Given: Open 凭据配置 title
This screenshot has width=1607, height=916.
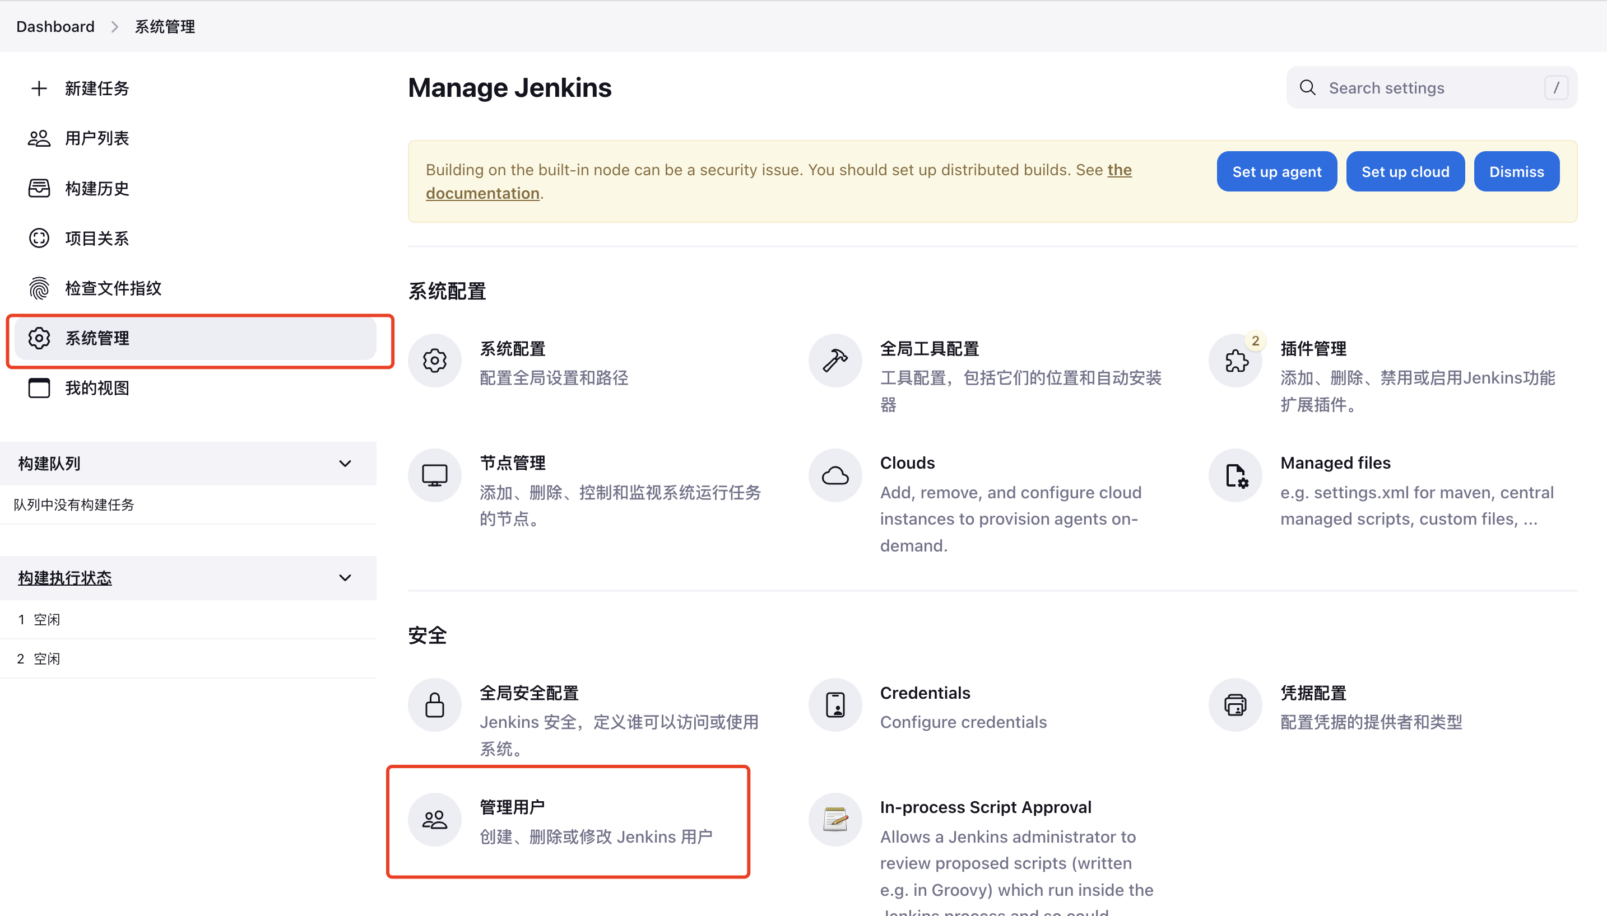Looking at the screenshot, I should click(x=1313, y=693).
